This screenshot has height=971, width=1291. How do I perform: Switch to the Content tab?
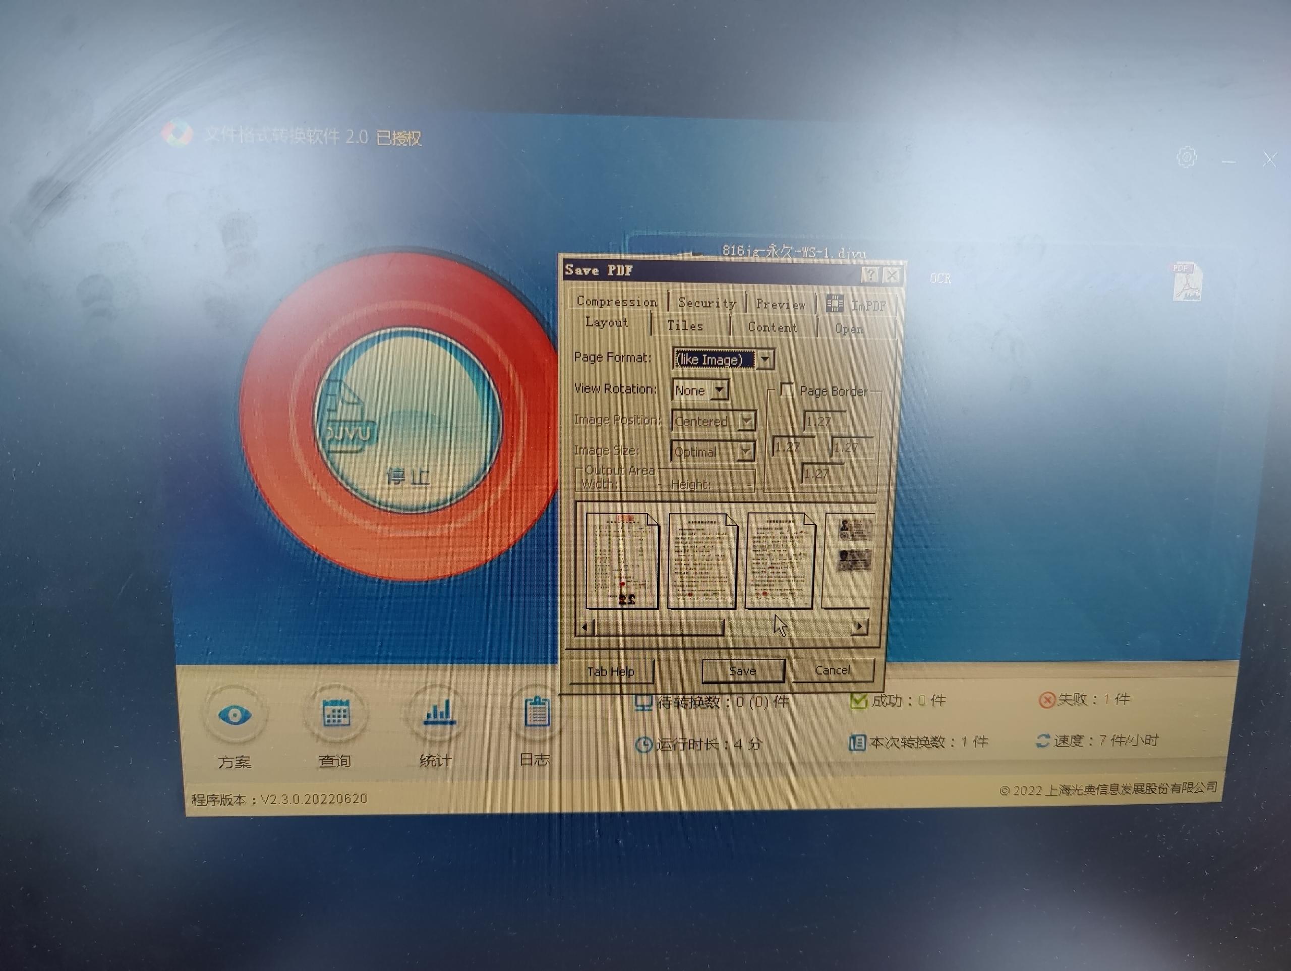tap(773, 327)
